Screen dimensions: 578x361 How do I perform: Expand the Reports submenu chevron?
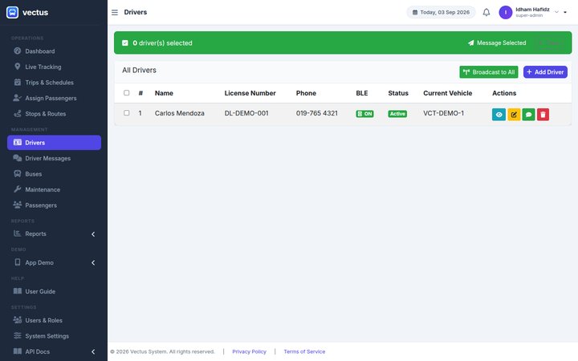click(93, 234)
